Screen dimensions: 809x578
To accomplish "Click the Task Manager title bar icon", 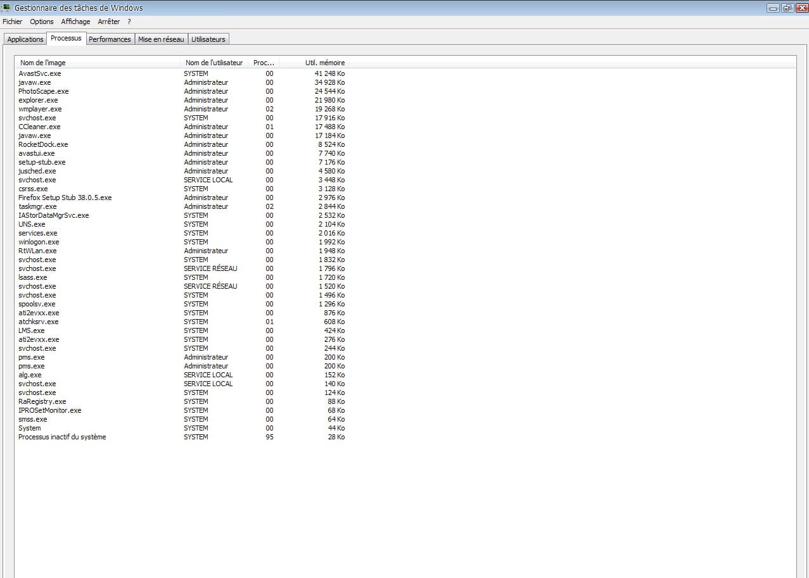I will tap(6, 8).
